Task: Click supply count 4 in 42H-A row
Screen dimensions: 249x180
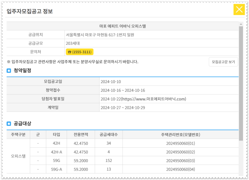Action: 109,152
